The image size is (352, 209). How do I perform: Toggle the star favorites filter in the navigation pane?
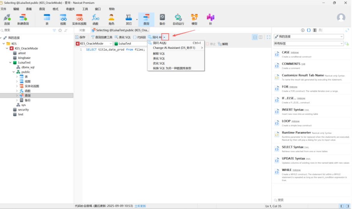[x=60, y=30]
